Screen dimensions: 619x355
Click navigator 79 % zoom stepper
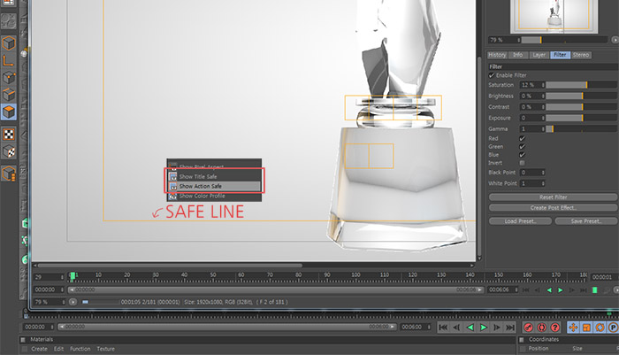[519, 40]
